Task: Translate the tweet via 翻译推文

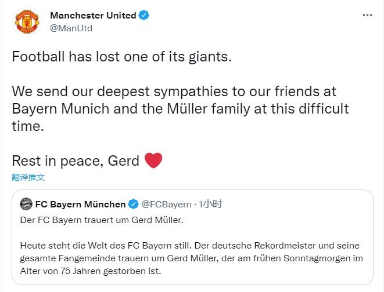Action: pos(28,177)
